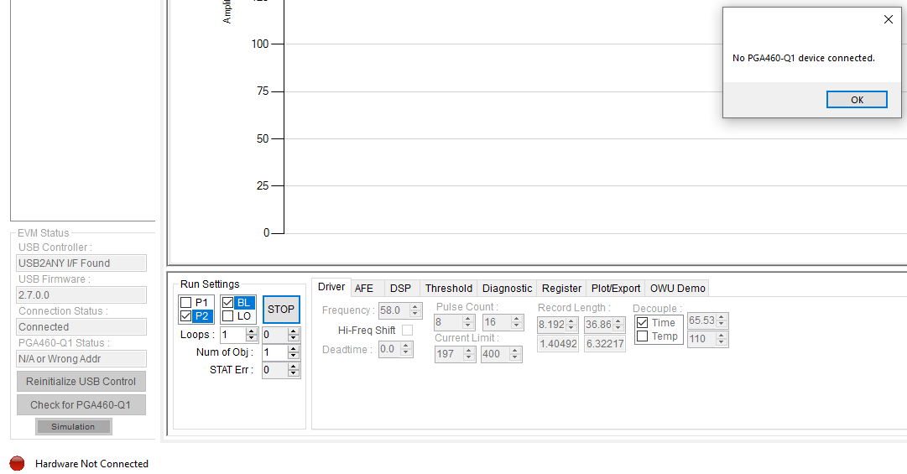This screenshot has width=907, height=474.
Task: Select the OWU Demo tab
Action: point(677,288)
